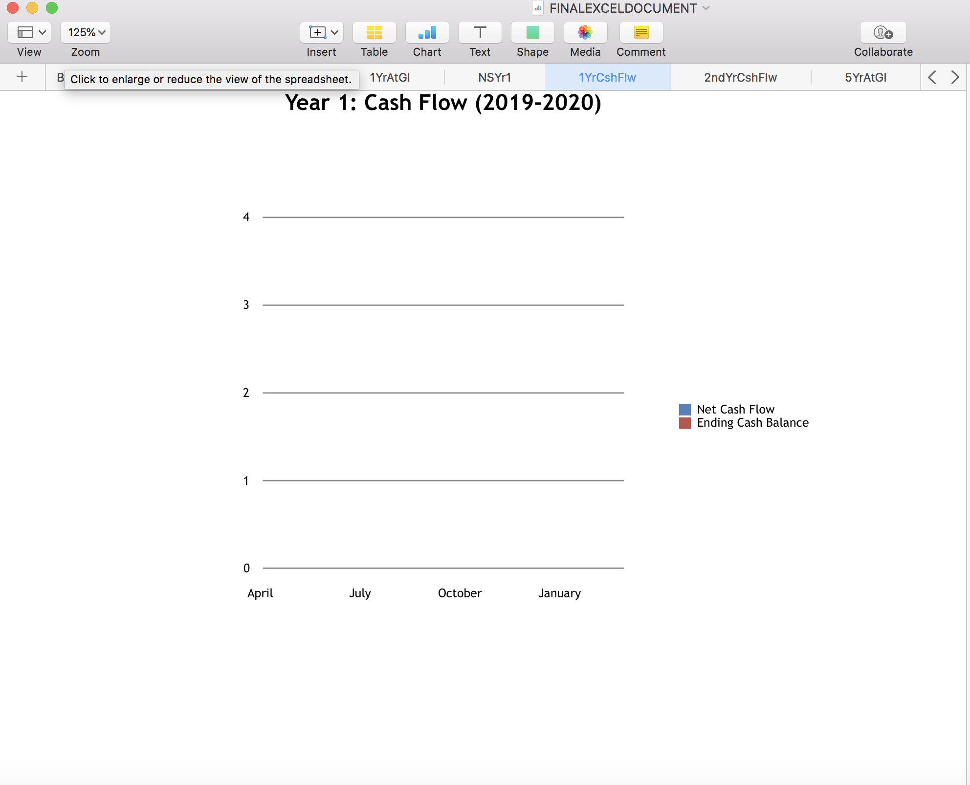Viewport: 970px width, 785px height.
Task: Click the October axis label
Action: [460, 593]
